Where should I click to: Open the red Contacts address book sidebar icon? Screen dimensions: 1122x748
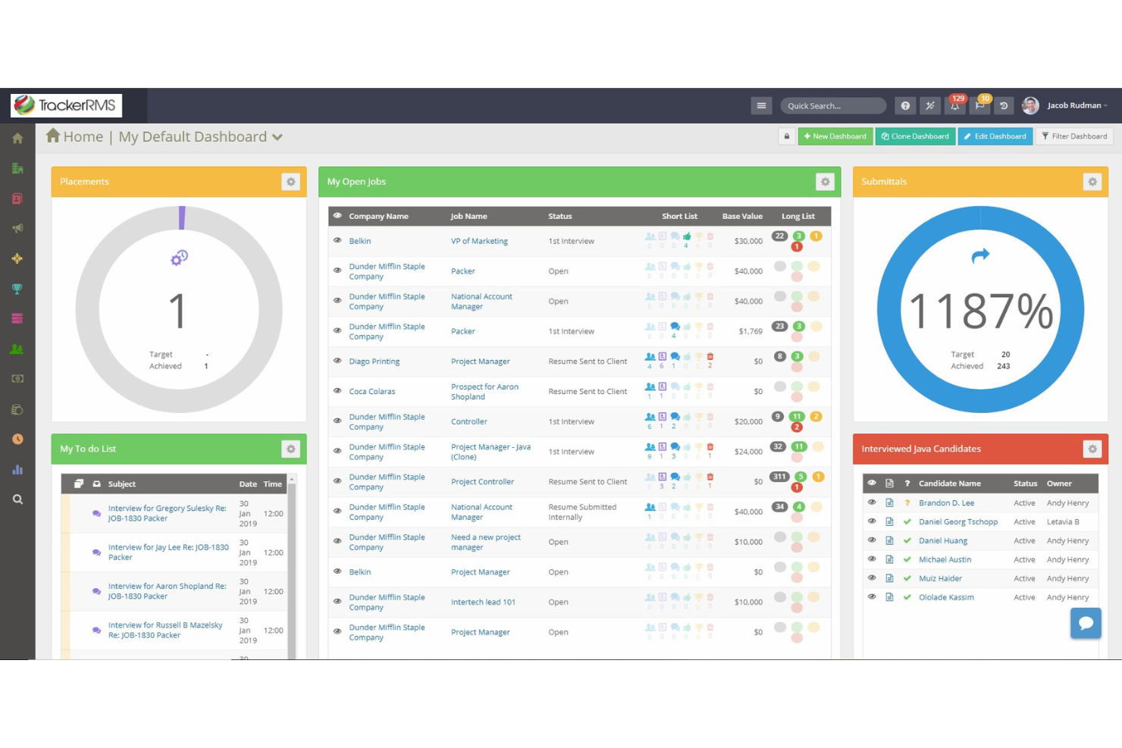(x=17, y=199)
